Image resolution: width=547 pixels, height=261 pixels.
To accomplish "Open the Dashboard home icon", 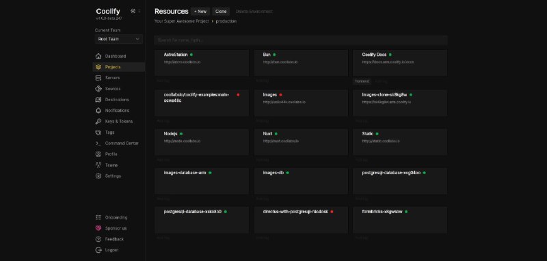I will click(98, 56).
